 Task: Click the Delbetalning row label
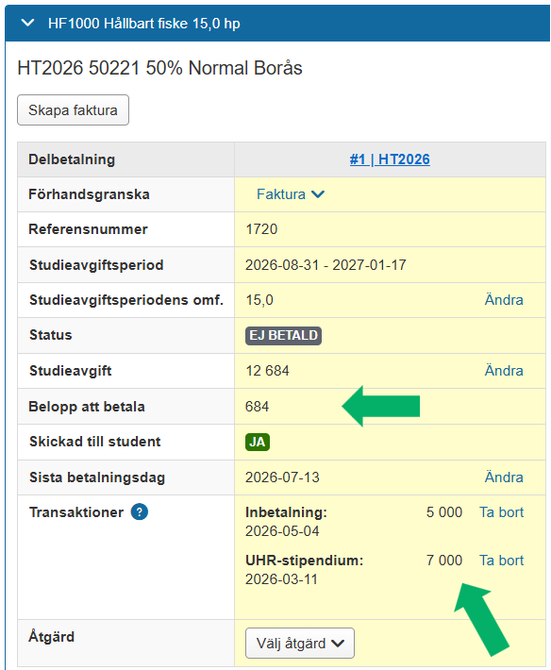72,159
